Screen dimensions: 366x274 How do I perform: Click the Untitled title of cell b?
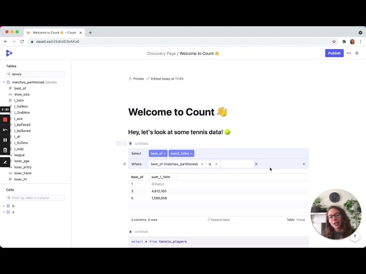coord(141,143)
